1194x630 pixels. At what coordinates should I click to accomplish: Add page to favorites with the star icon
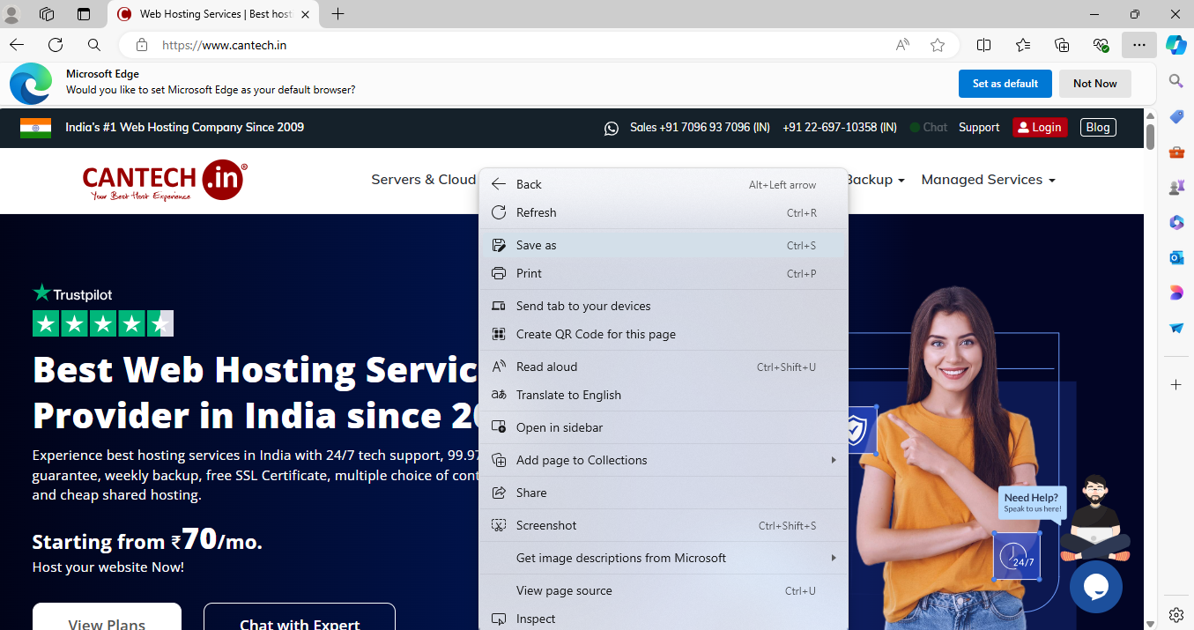pyautogui.click(x=938, y=45)
